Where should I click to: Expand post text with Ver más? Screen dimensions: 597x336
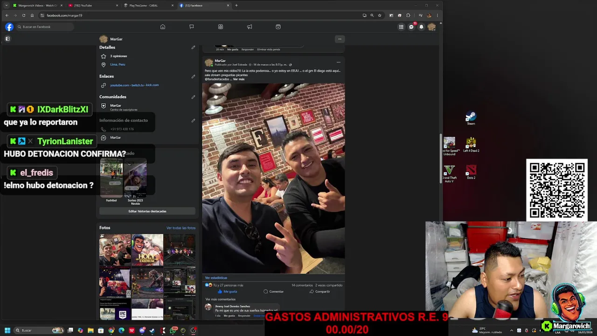point(239,79)
